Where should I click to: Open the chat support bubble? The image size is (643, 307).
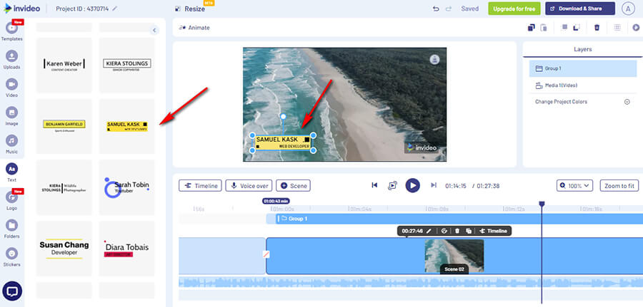12,291
